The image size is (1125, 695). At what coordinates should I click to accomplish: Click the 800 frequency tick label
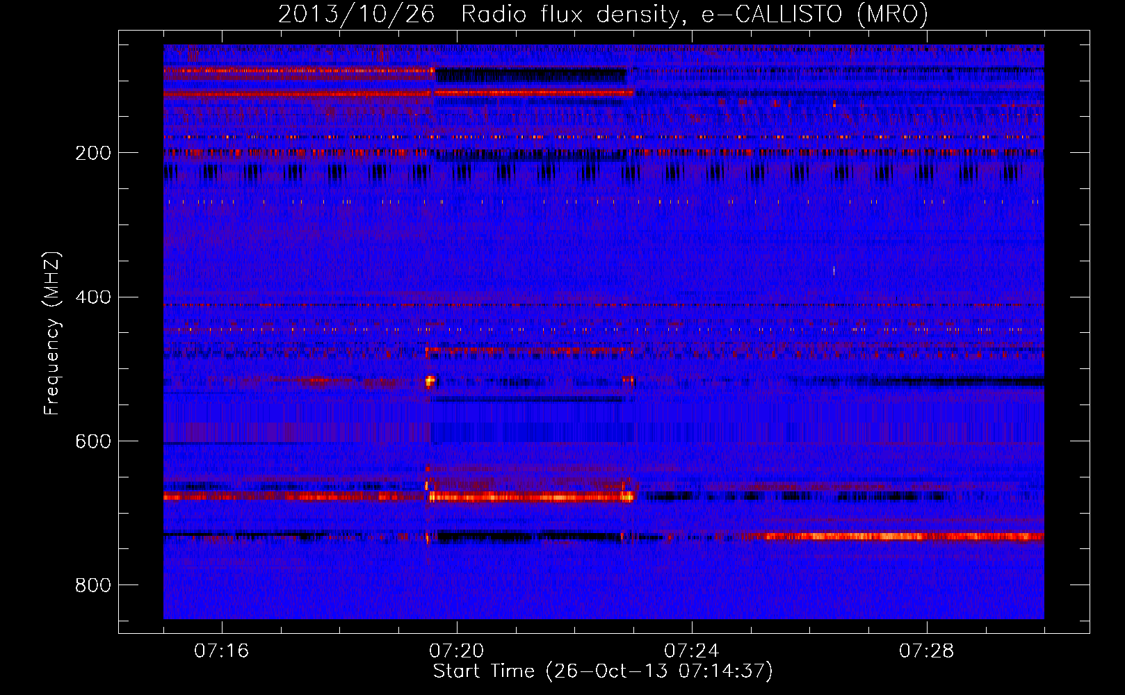coord(93,586)
